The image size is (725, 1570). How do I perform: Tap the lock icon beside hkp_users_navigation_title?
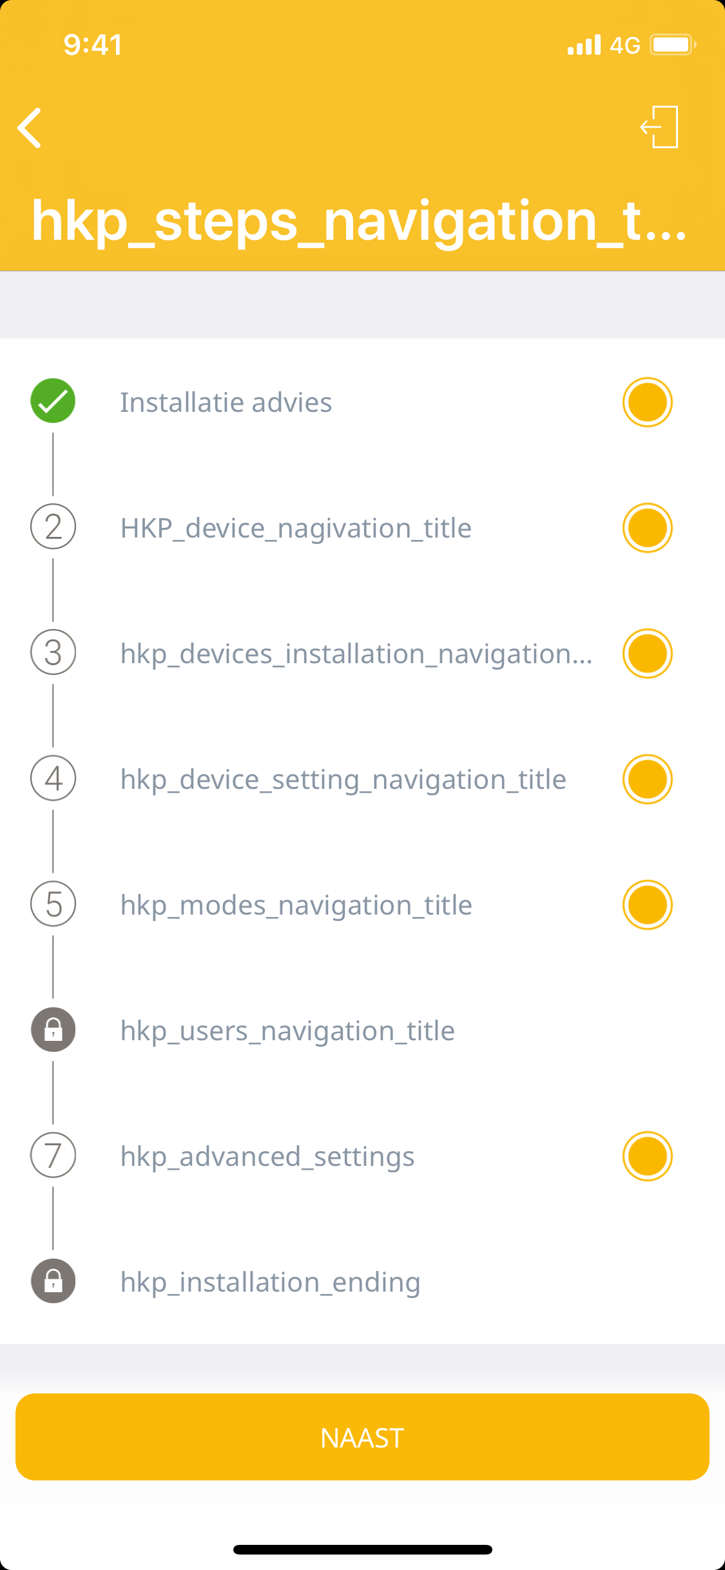53,1029
